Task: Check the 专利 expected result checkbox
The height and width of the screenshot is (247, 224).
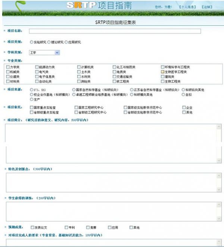Action: [66, 227]
